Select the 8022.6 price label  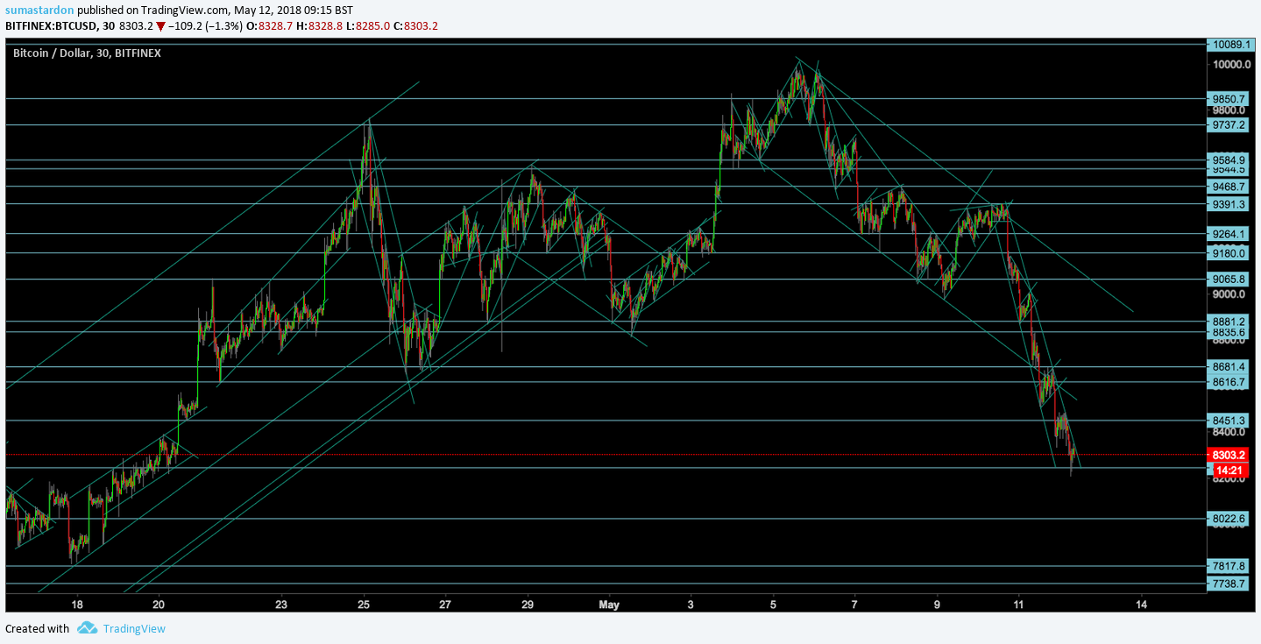pyautogui.click(x=1229, y=519)
